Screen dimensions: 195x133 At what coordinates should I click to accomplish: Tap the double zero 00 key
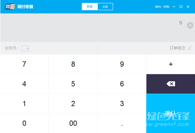[x=73, y=123]
